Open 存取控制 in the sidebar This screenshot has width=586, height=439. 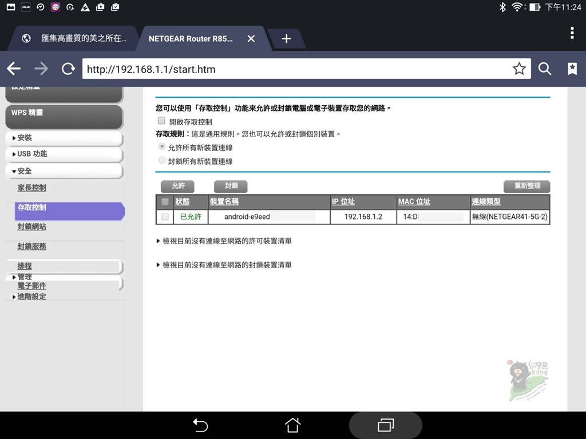[x=70, y=211]
